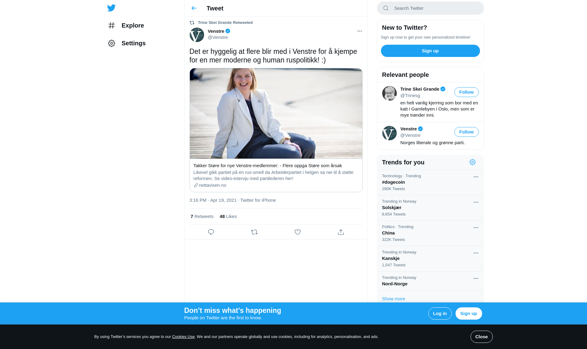Open Trine Skei Grande profile name
The width and height of the screenshot is (587, 349).
pos(420,89)
